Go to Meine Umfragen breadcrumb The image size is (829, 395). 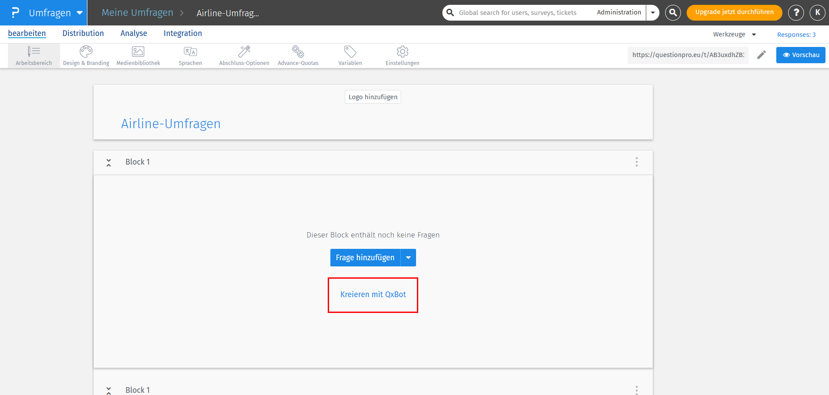[138, 13]
